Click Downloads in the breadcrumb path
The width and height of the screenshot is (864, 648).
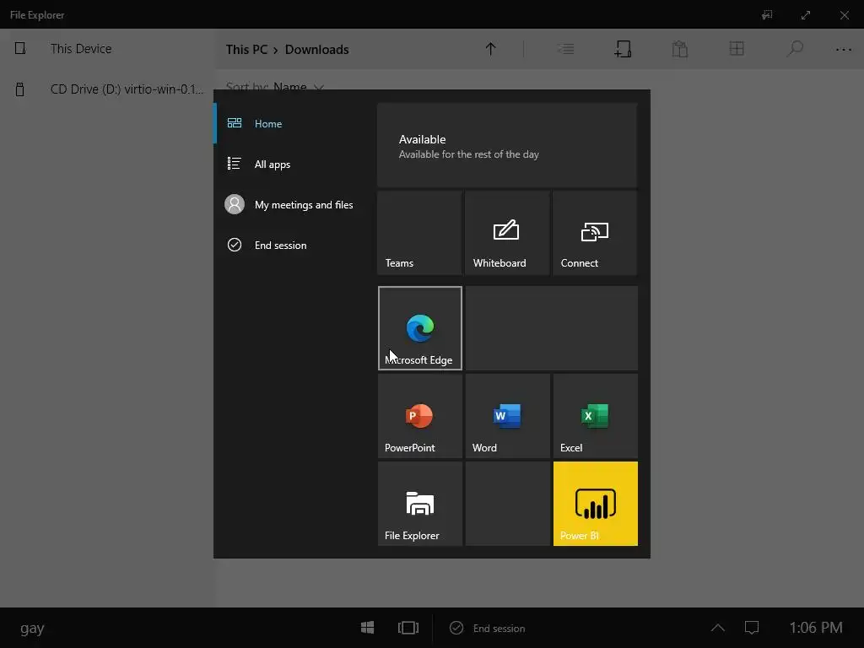point(317,50)
